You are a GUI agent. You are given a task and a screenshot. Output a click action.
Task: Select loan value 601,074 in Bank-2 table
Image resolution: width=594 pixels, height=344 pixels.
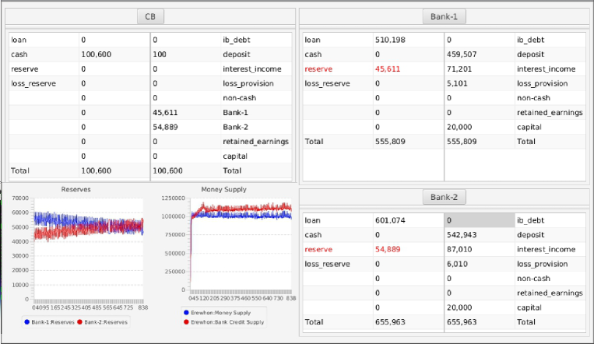pyautogui.click(x=390, y=219)
